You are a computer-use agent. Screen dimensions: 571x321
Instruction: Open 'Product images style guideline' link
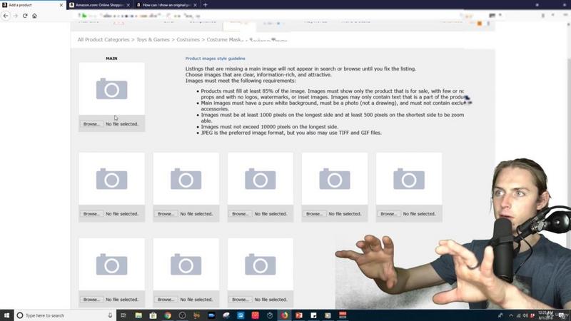216,58
